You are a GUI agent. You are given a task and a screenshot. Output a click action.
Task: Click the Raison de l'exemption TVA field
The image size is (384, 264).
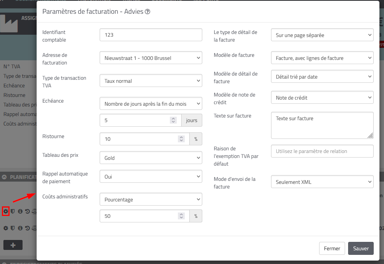(x=322, y=151)
